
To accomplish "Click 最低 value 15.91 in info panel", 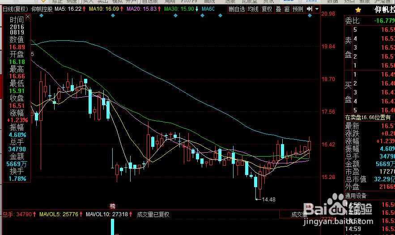I will [17, 91].
